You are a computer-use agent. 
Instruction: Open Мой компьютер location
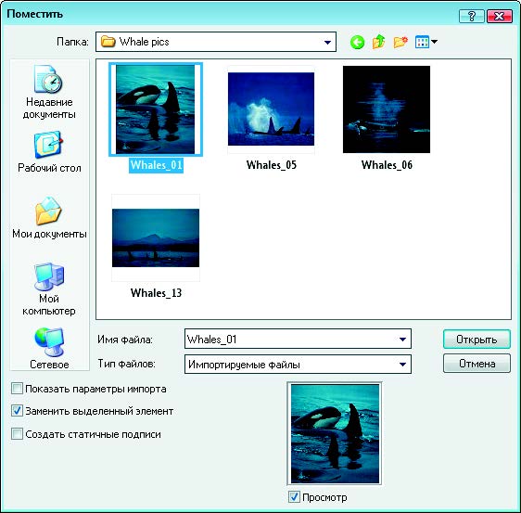(49, 289)
